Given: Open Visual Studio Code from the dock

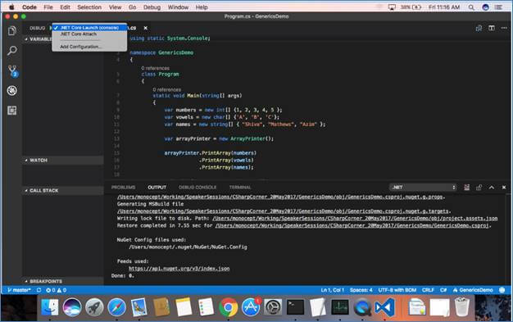Looking at the screenshot, I should [x=385, y=307].
